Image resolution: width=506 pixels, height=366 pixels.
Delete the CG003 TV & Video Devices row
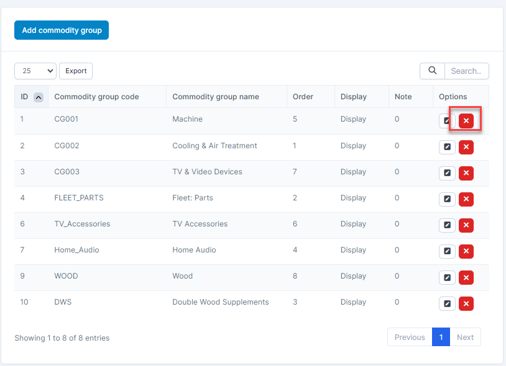pyautogui.click(x=466, y=173)
